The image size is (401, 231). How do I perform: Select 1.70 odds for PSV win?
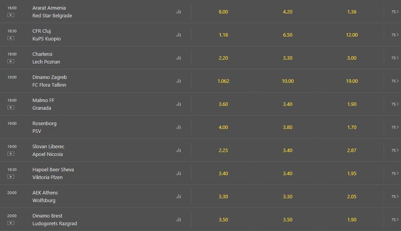click(352, 127)
